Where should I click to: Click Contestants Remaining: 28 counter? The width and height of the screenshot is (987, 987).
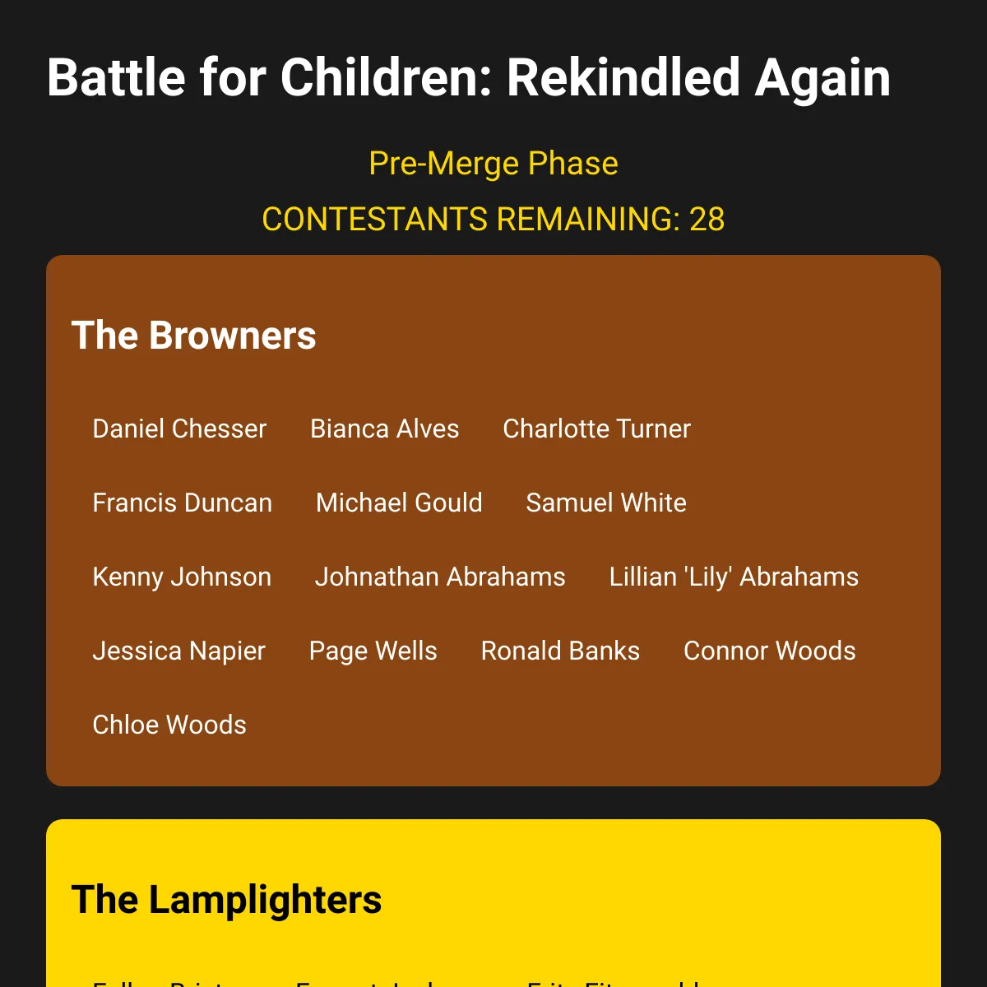point(493,219)
